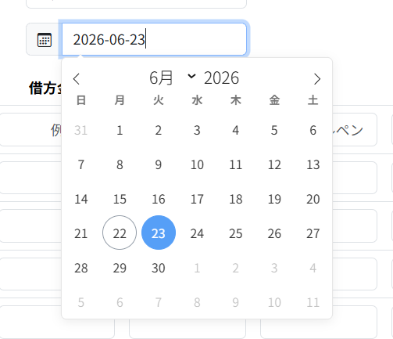Choose Sunday June 28
Screen dimensions: 393x339
(81, 268)
